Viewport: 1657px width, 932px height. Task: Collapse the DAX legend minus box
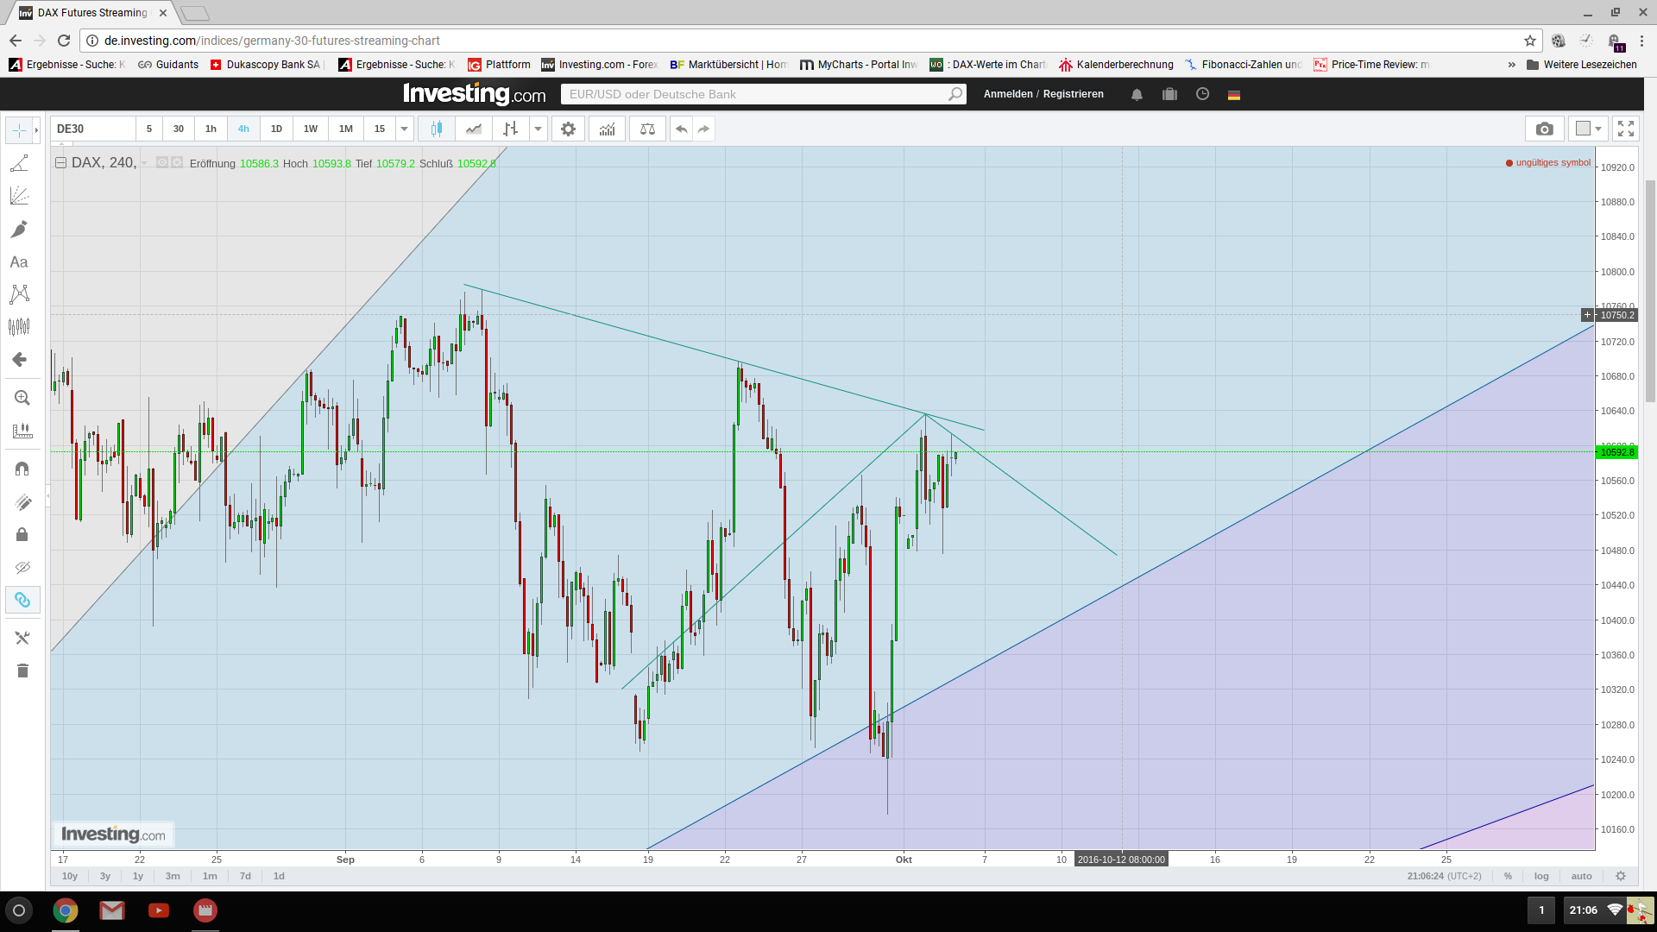(x=60, y=162)
